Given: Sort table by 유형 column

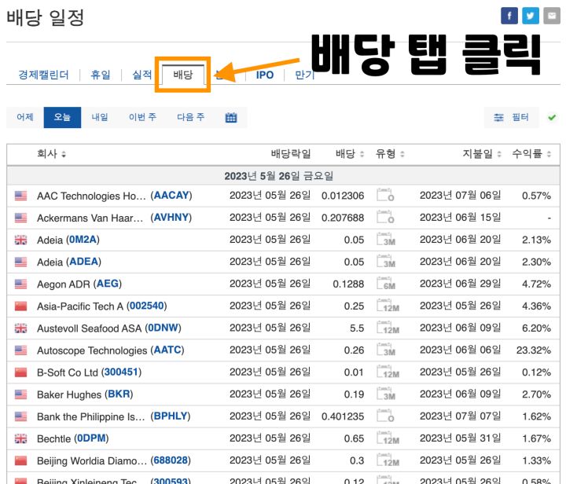Looking at the screenshot, I should 390,154.
